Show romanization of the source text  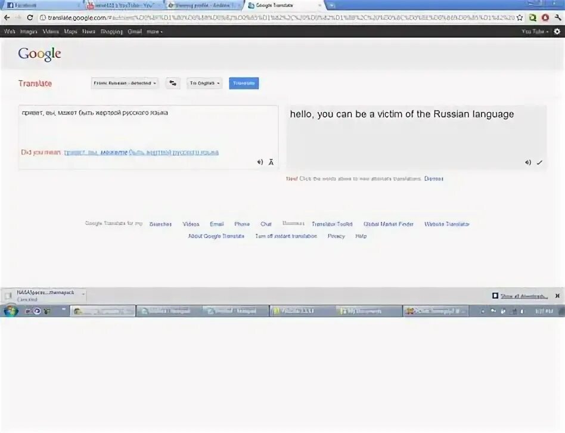pos(271,162)
